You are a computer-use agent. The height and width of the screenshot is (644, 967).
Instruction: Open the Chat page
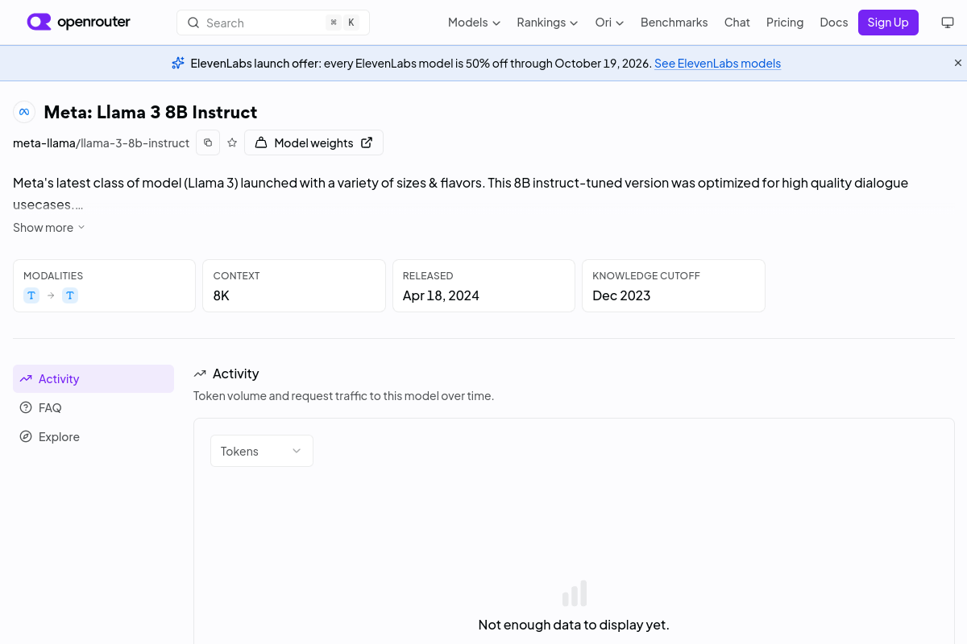click(x=737, y=23)
